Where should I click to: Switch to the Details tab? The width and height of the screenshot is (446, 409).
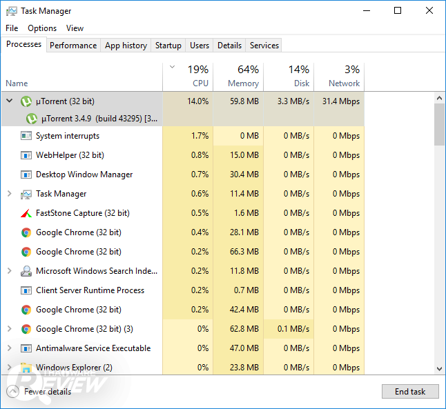(229, 46)
